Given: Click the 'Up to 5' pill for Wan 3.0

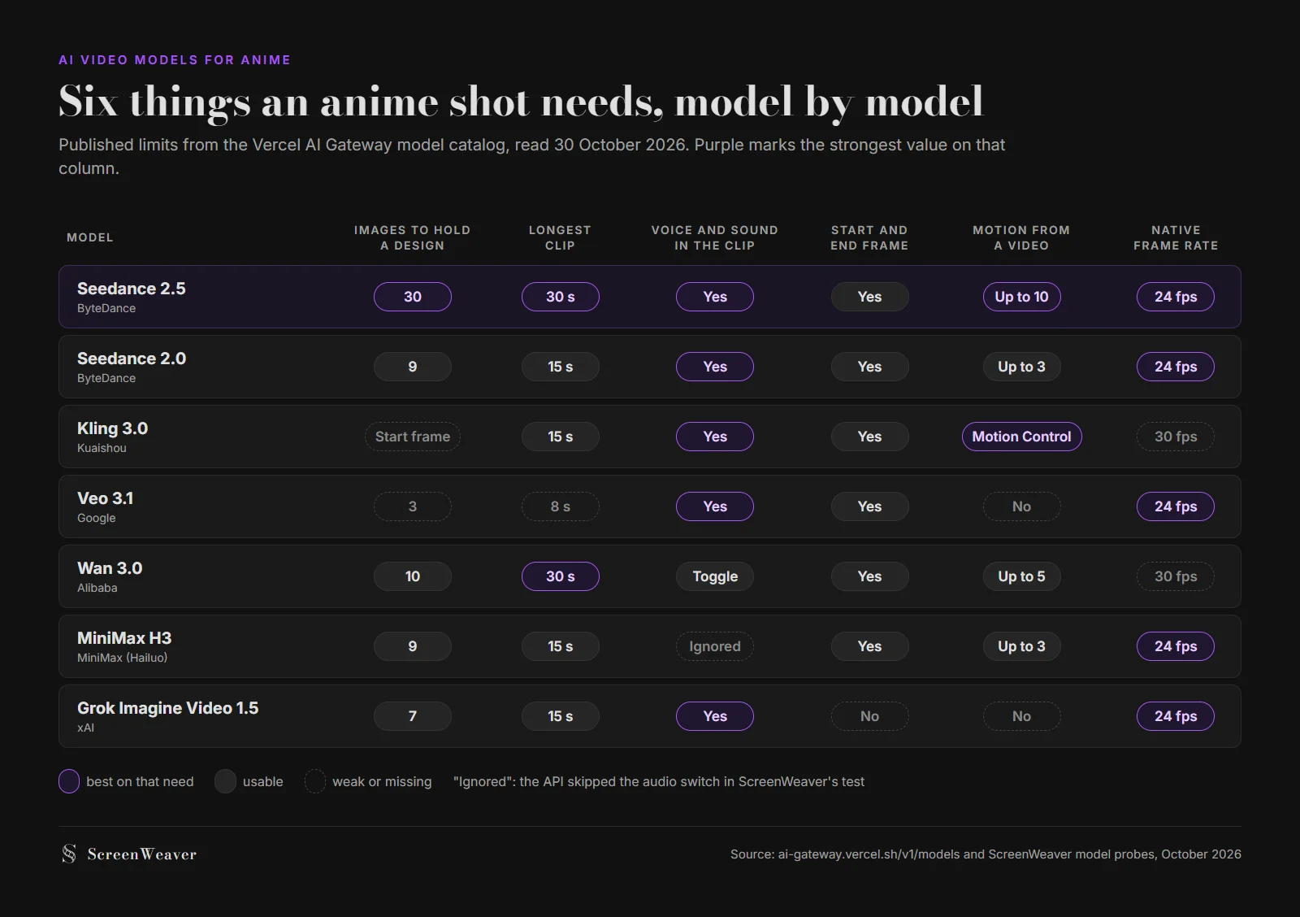Looking at the screenshot, I should (x=1021, y=576).
